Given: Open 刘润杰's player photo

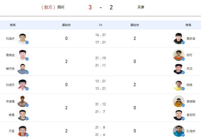Looking at the screenshot, I should tap(22, 85).
